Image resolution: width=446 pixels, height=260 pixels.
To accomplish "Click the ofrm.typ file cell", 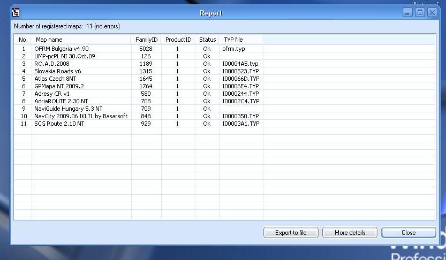I will 233,49.
